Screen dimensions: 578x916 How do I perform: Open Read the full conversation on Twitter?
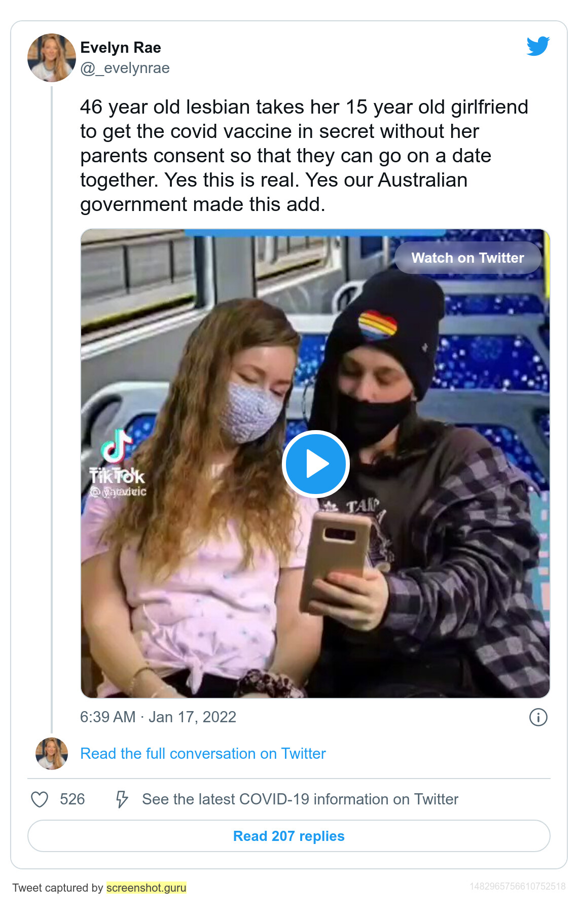[x=203, y=754]
